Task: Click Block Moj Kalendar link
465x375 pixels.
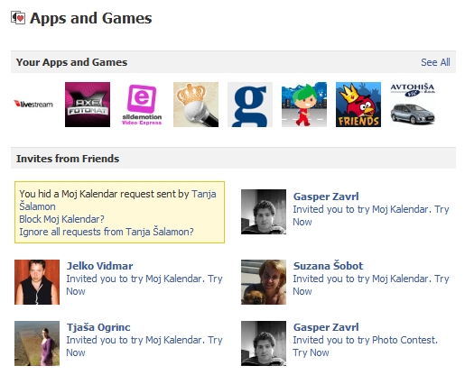Action: [x=61, y=219]
